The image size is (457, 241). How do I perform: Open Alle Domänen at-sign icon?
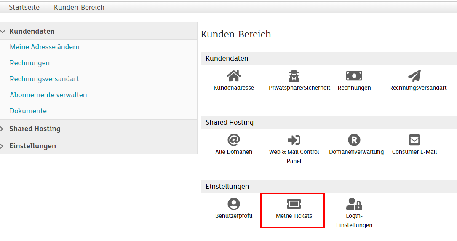(233, 140)
